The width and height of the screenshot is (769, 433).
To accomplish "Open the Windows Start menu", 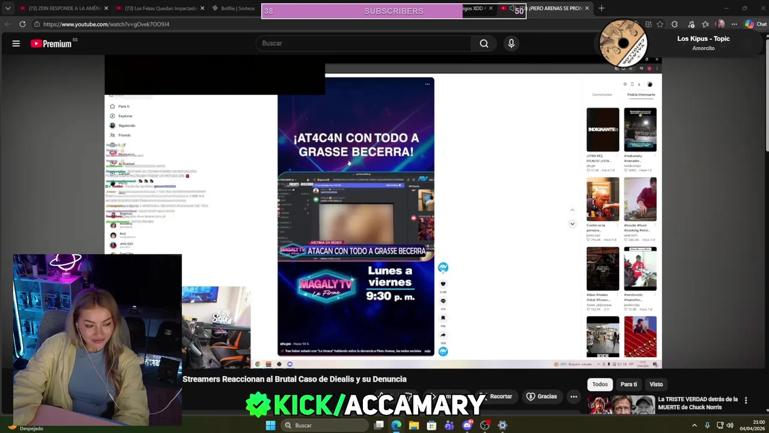I will (x=270, y=425).
